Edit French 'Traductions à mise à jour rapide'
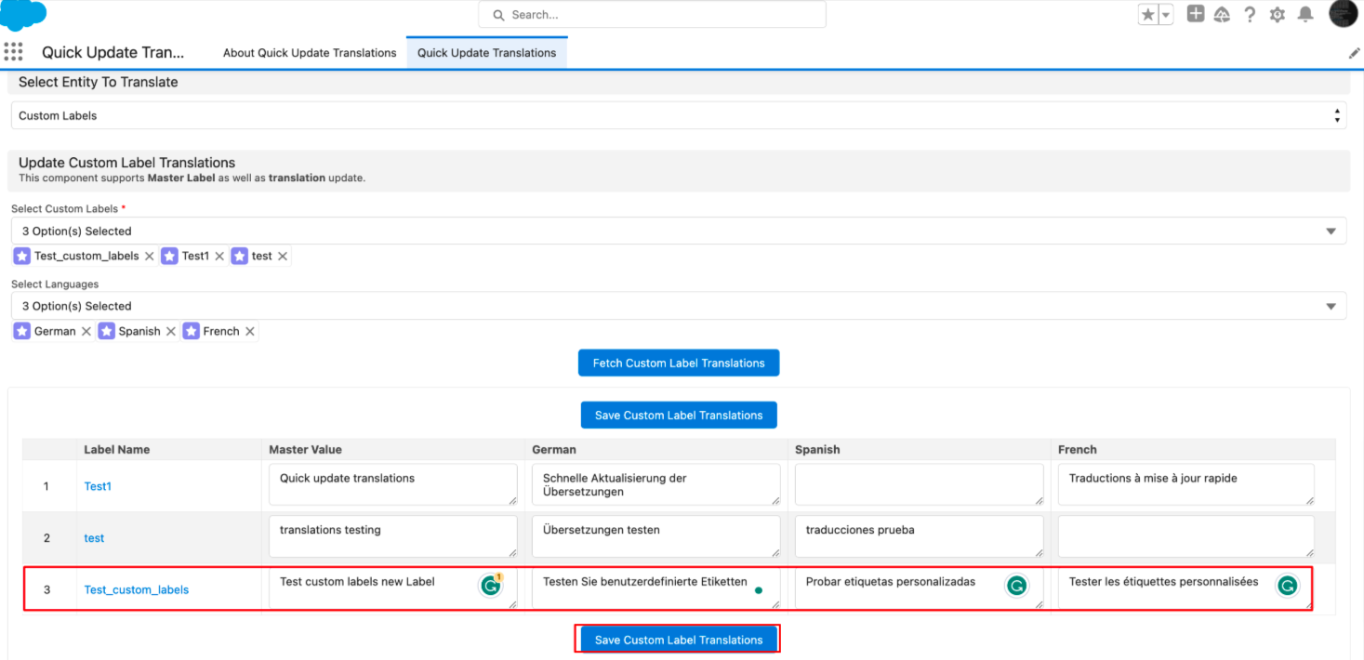 point(1186,485)
